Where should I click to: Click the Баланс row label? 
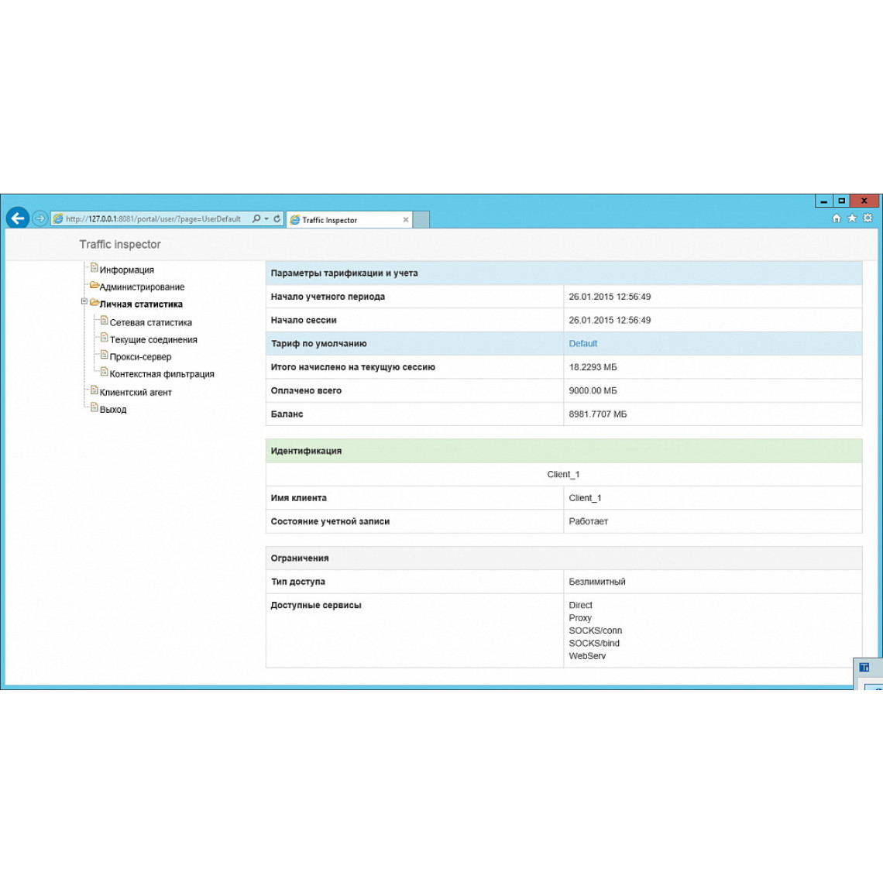pyautogui.click(x=287, y=414)
